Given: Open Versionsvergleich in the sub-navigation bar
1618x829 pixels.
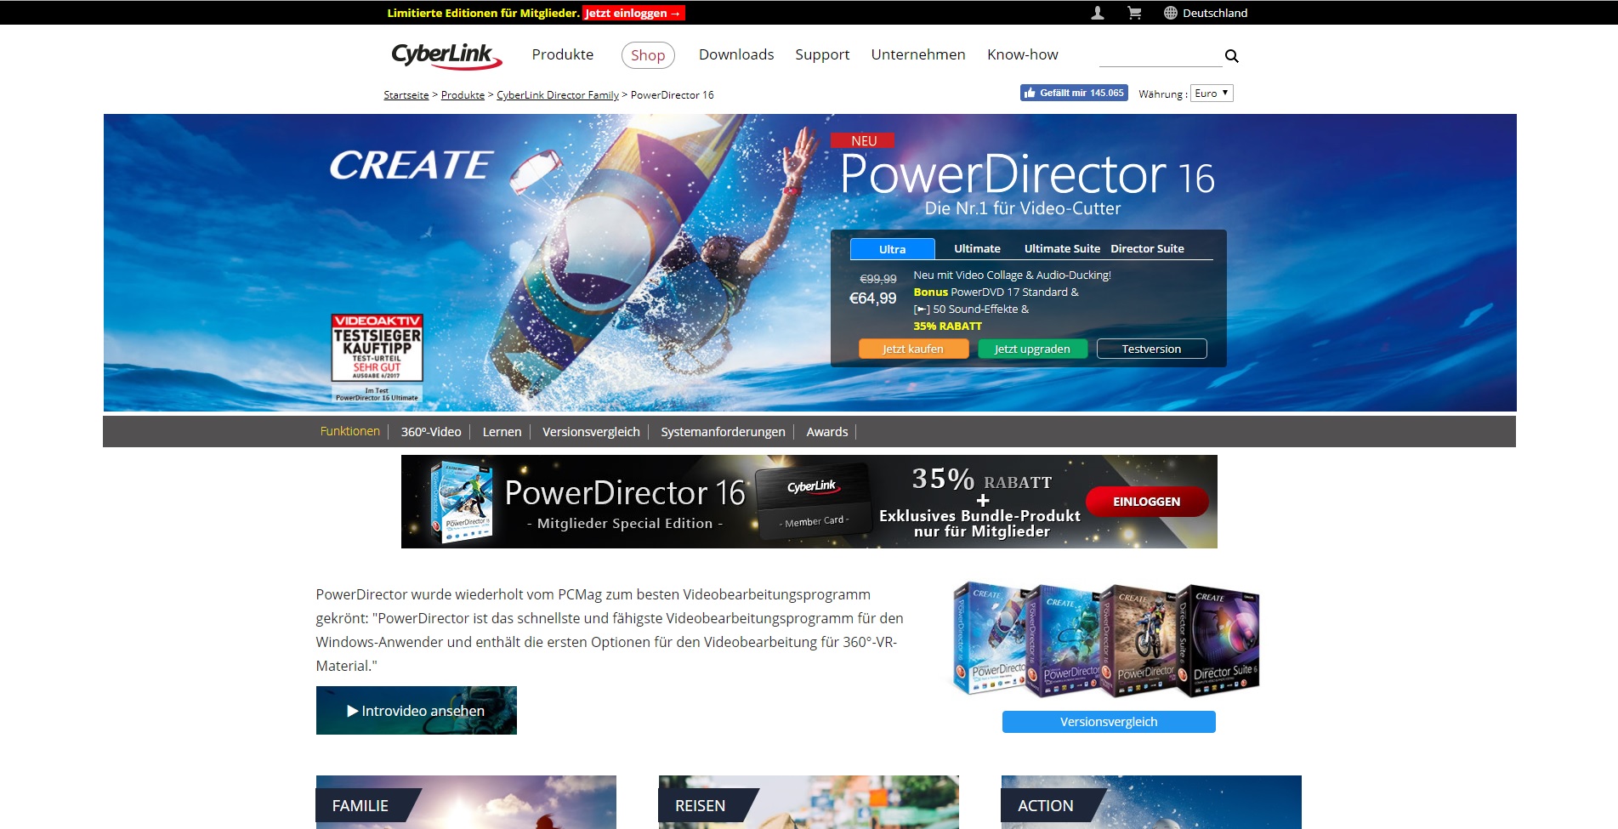Looking at the screenshot, I should tap(591, 432).
